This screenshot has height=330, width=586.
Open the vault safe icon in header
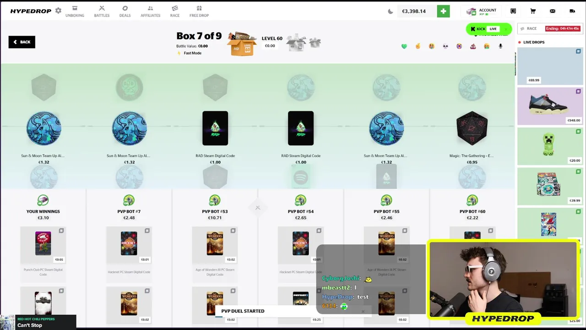tap(513, 11)
